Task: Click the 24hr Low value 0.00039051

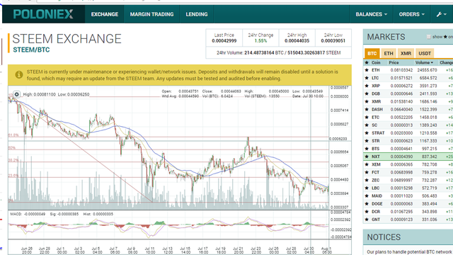Action: (x=333, y=41)
